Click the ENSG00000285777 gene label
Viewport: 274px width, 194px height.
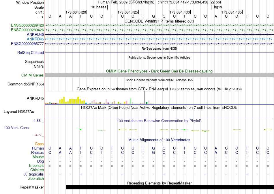(27, 44)
